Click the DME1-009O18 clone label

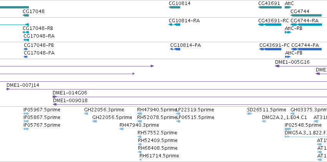pyautogui.click(x=70, y=101)
